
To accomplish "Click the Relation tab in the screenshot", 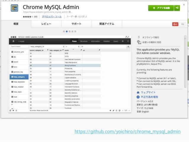I will [x=107, y=41].
